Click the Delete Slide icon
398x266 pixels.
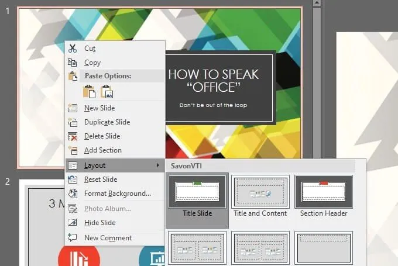[x=73, y=136]
